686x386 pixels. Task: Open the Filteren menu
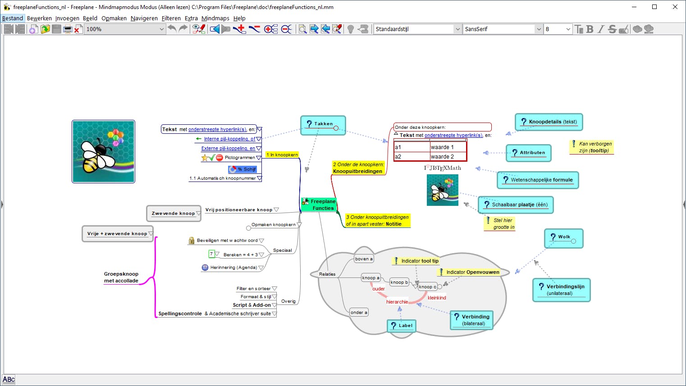click(171, 18)
